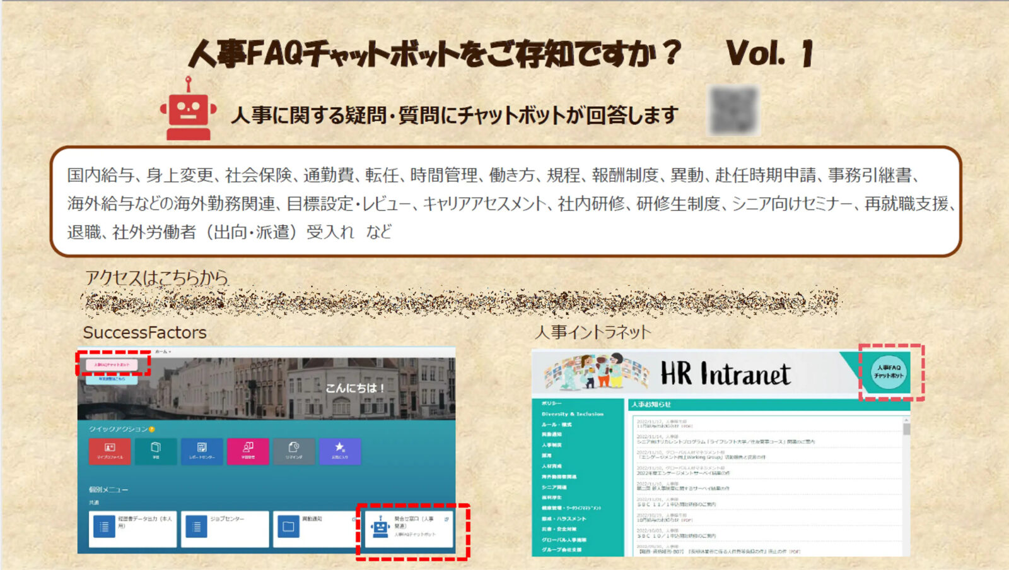Click the external link icon on 問合せ窓口 card

point(446,519)
